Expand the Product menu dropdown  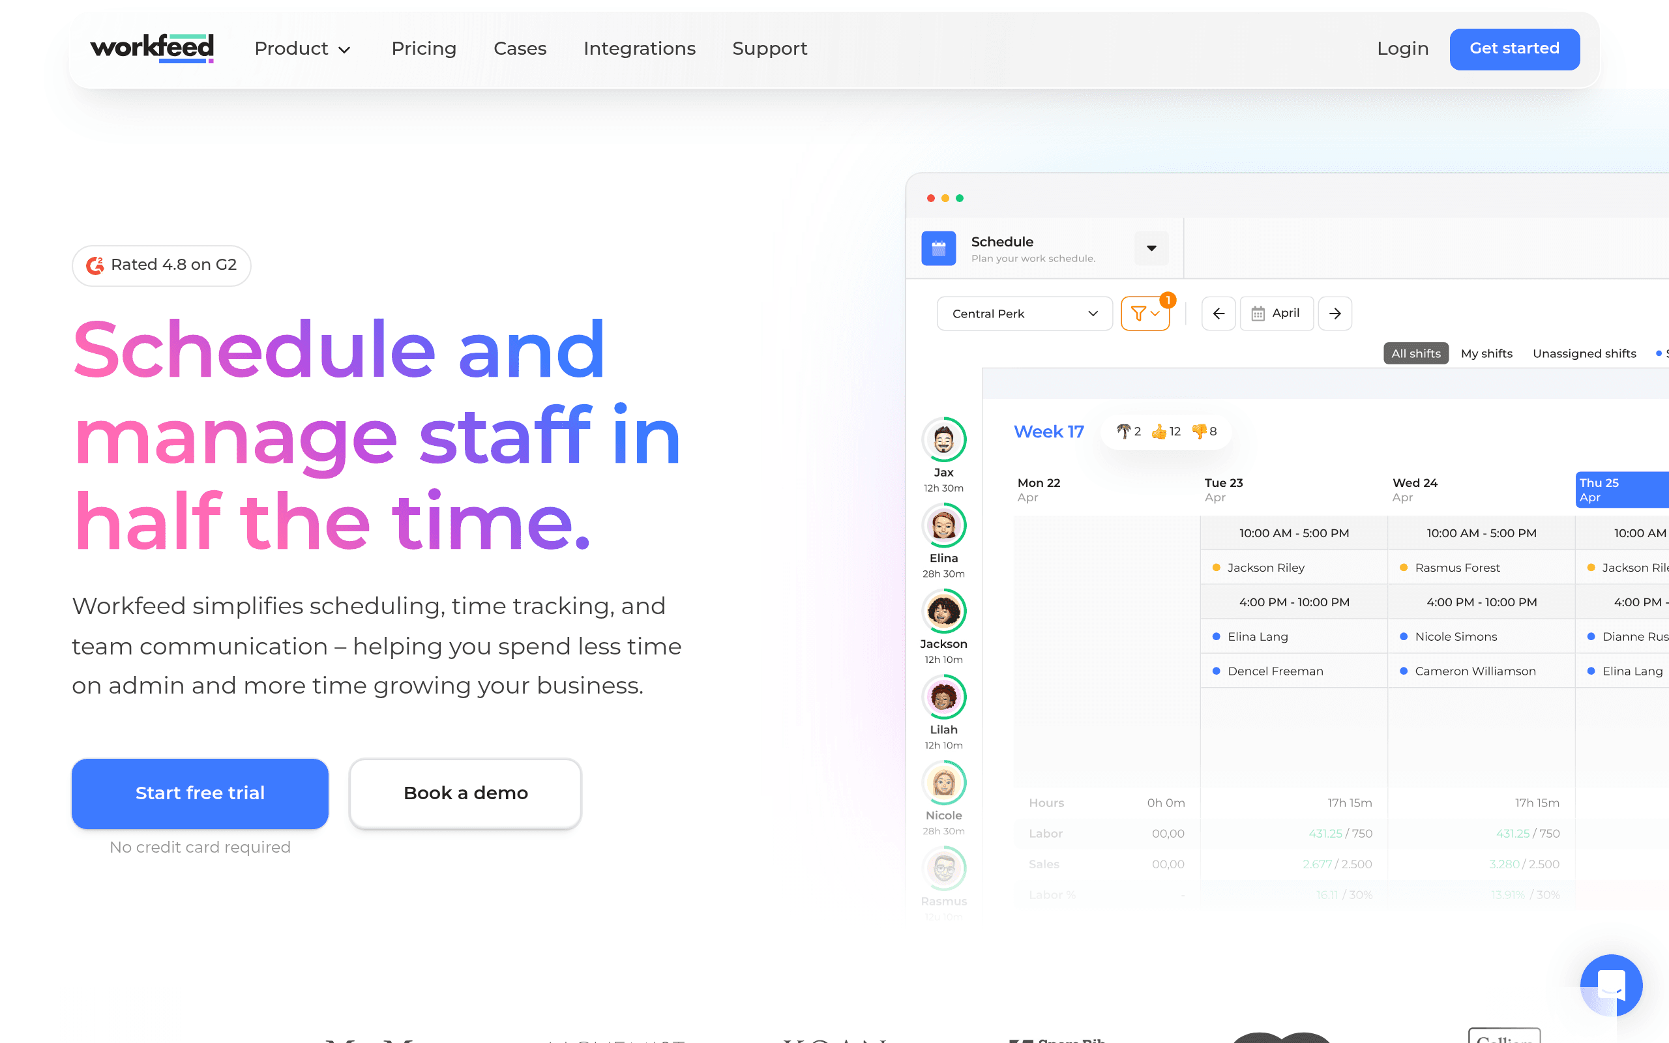coord(303,49)
